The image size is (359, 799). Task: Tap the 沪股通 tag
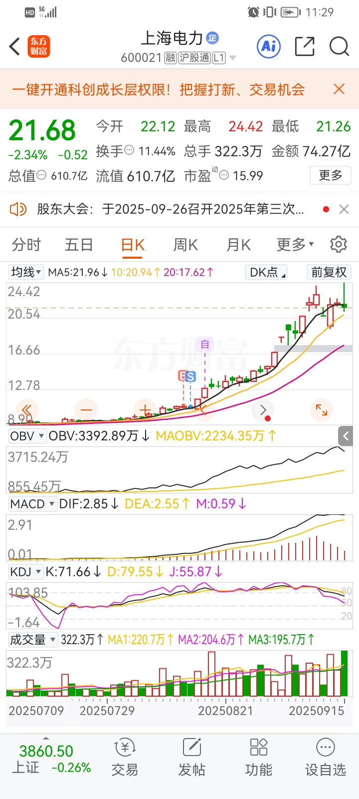pyautogui.click(x=194, y=58)
